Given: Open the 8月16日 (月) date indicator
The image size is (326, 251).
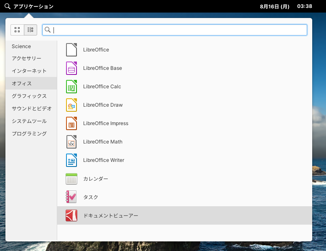Looking at the screenshot, I should coord(275,6).
